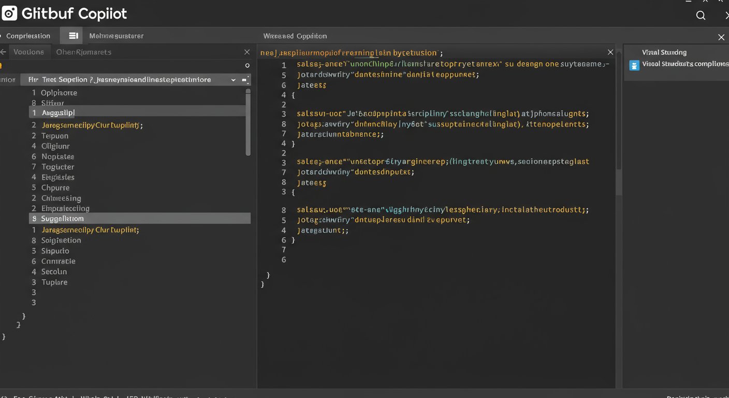Click the Copilot logo icon in title bar

tap(9, 13)
